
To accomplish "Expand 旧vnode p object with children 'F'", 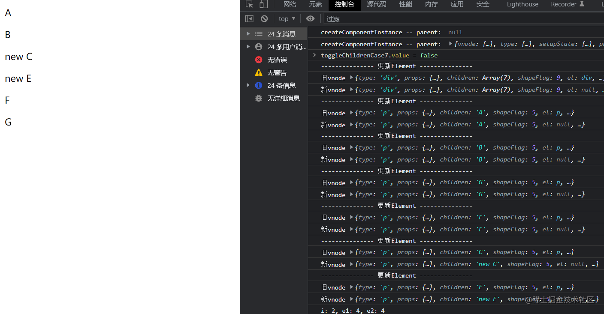I will 352,217.
